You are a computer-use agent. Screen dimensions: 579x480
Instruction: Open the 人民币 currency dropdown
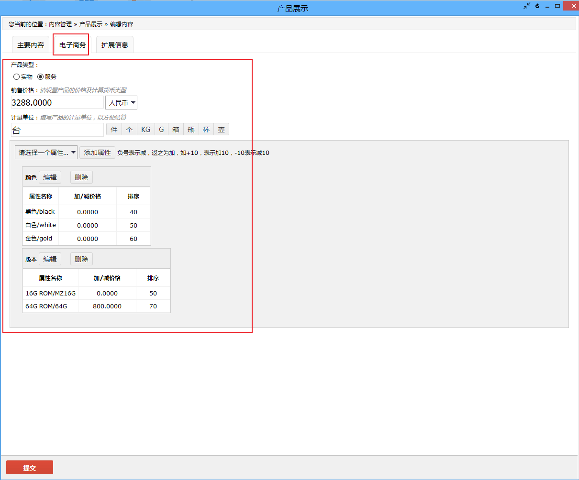click(121, 103)
